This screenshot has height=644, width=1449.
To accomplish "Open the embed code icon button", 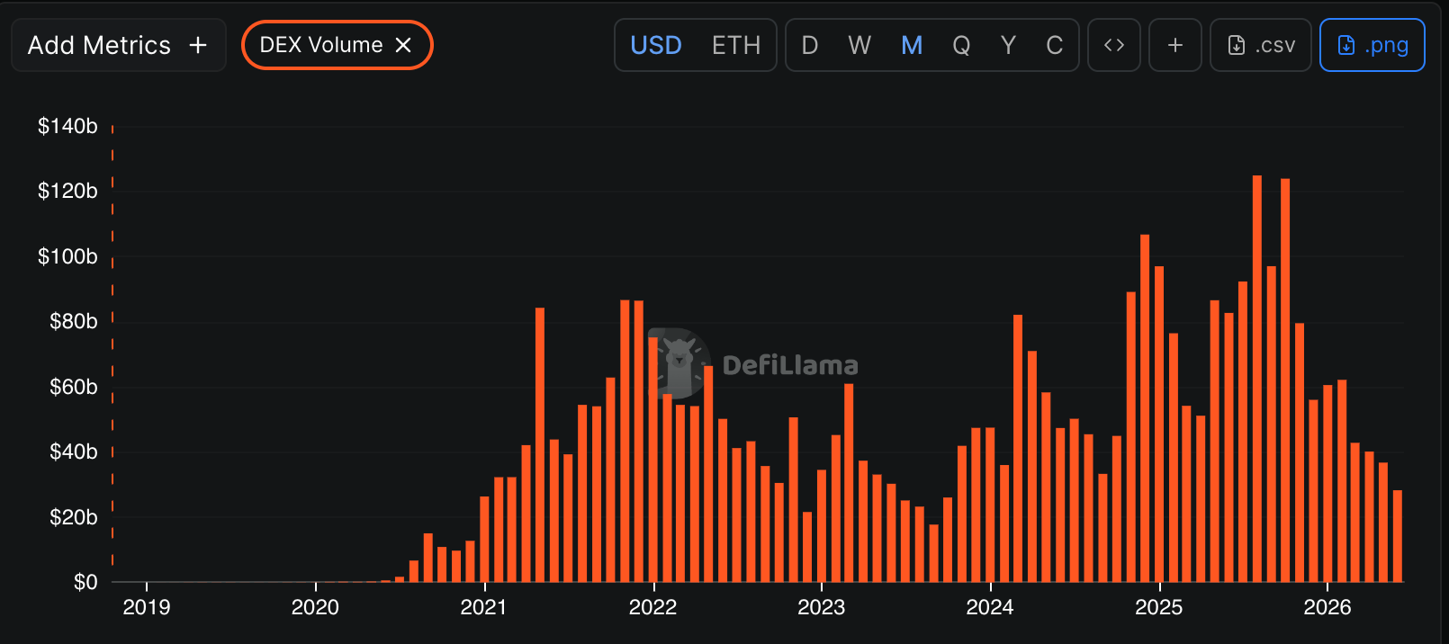I will click(x=1114, y=45).
